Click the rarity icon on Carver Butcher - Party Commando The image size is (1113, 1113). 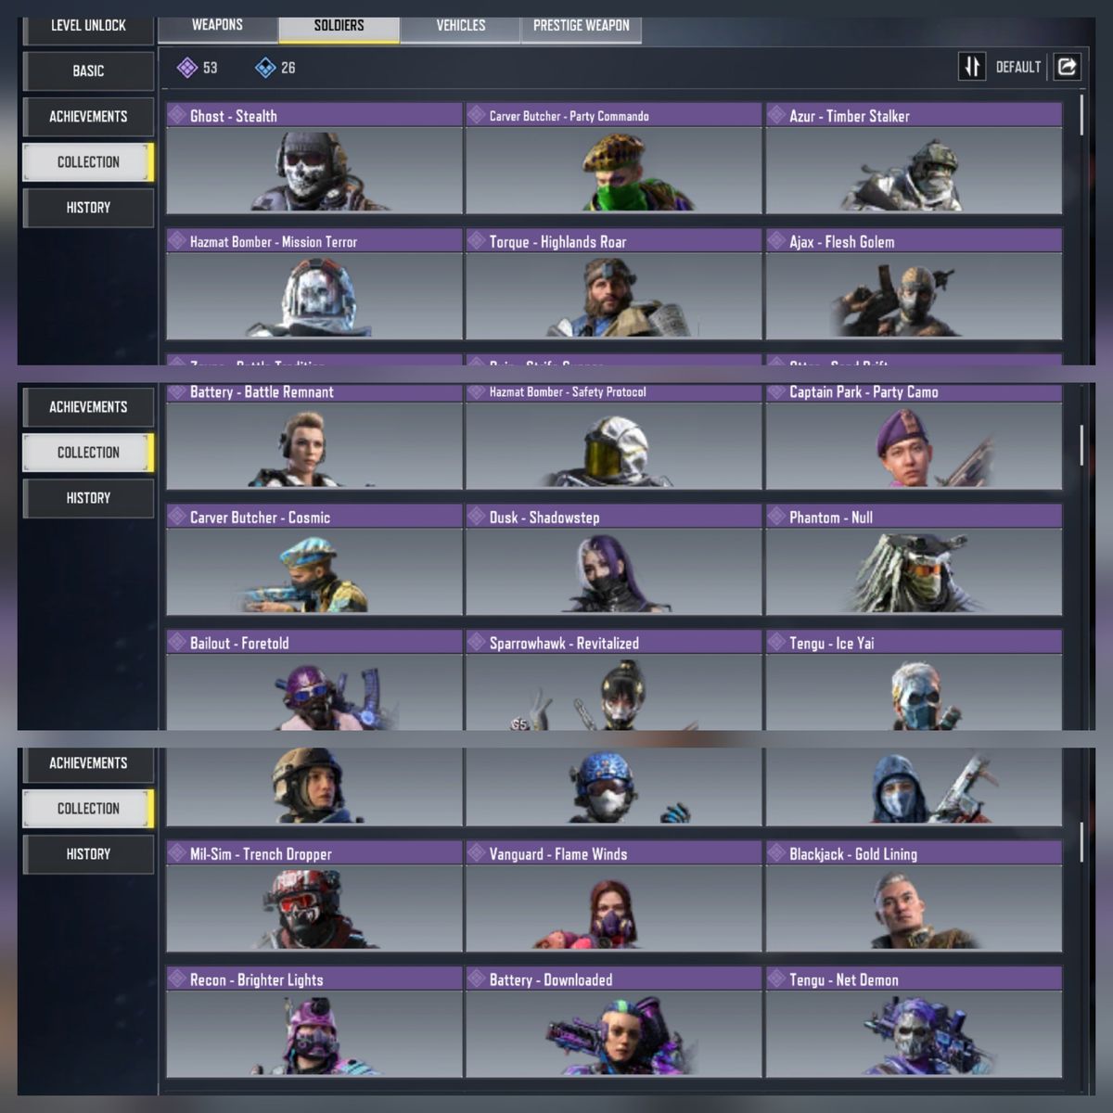477,115
